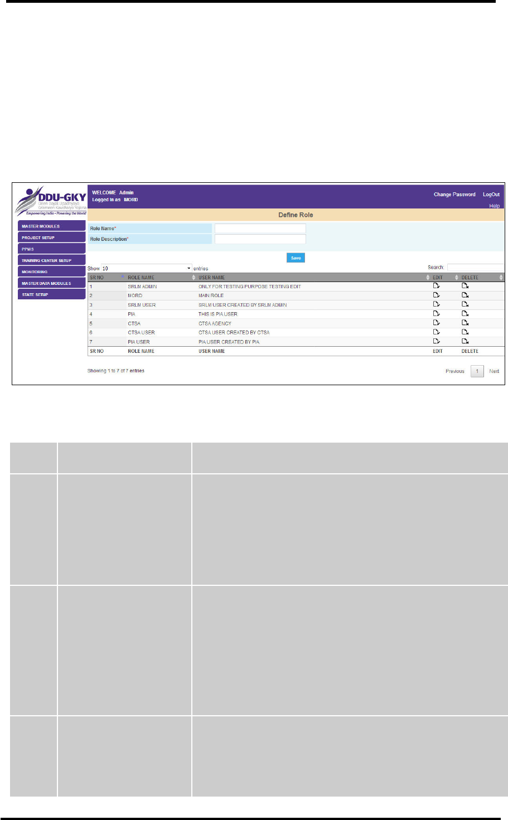Image resolution: width=508 pixels, height=820 pixels.
Task: Open MONITORING menu
Action: (x=51, y=271)
